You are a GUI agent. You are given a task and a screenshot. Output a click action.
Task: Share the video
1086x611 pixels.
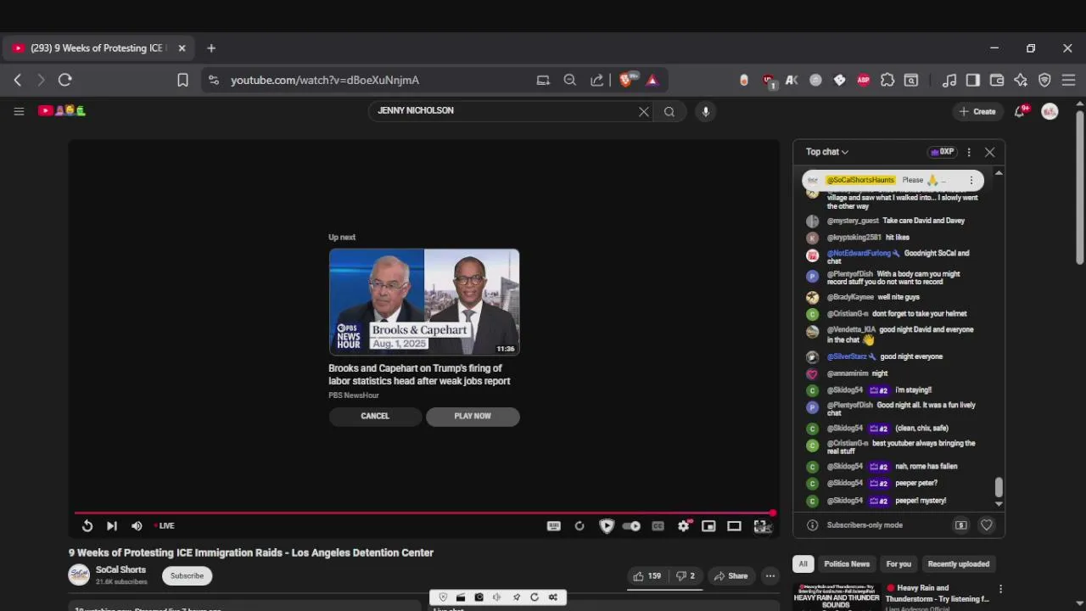coord(731,576)
